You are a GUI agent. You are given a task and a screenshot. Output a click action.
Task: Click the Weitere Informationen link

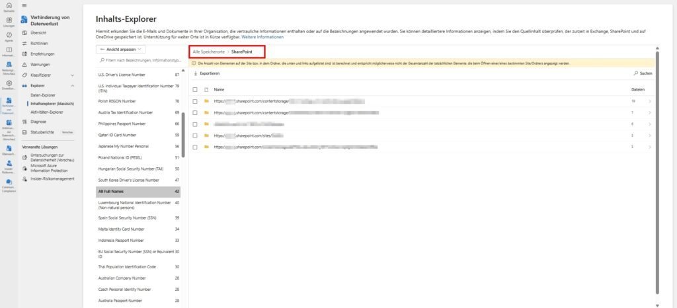coord(262,37)
